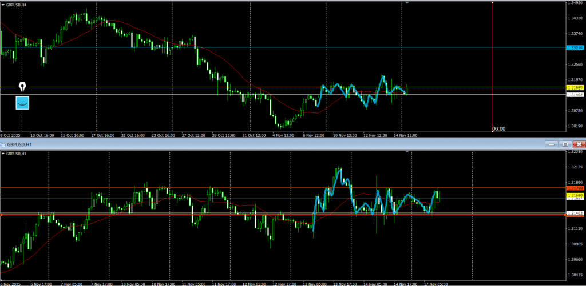Viewport: 586px width, 286px height.
Task: Open the dropdown arrow beside GBPUSD,H1 label
Action: coord(3,154)
